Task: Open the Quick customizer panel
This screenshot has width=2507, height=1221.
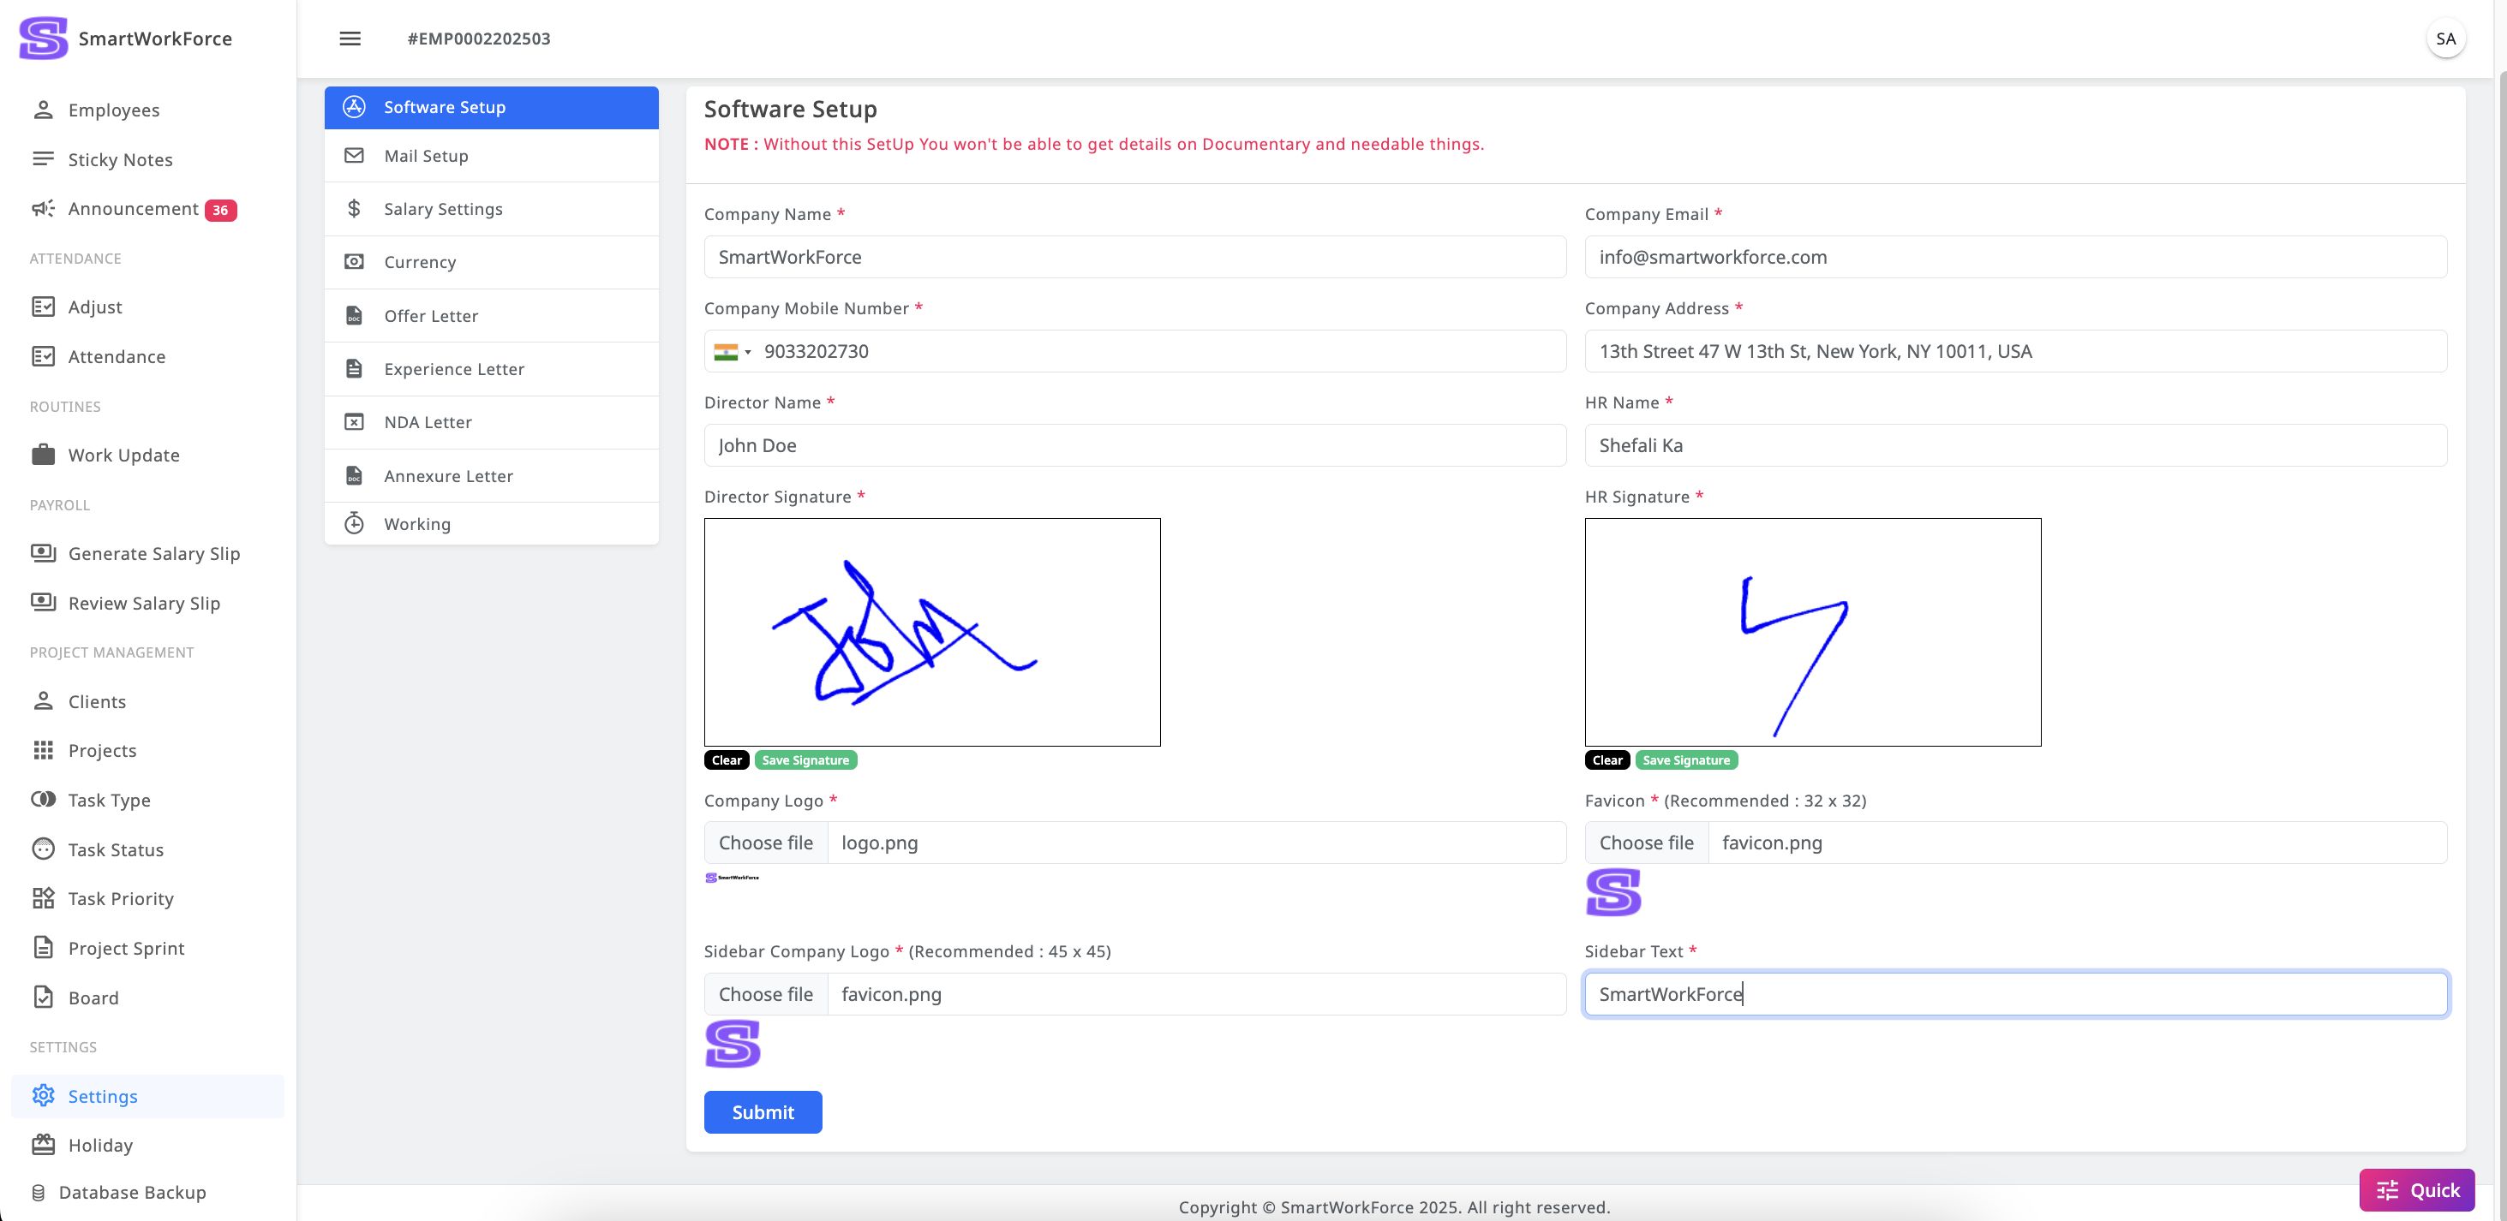Action: click(x=2416, y=1190)
